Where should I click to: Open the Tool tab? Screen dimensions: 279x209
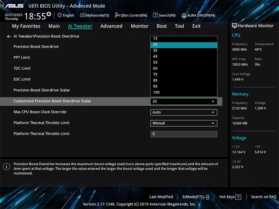[x=179, y=26]
